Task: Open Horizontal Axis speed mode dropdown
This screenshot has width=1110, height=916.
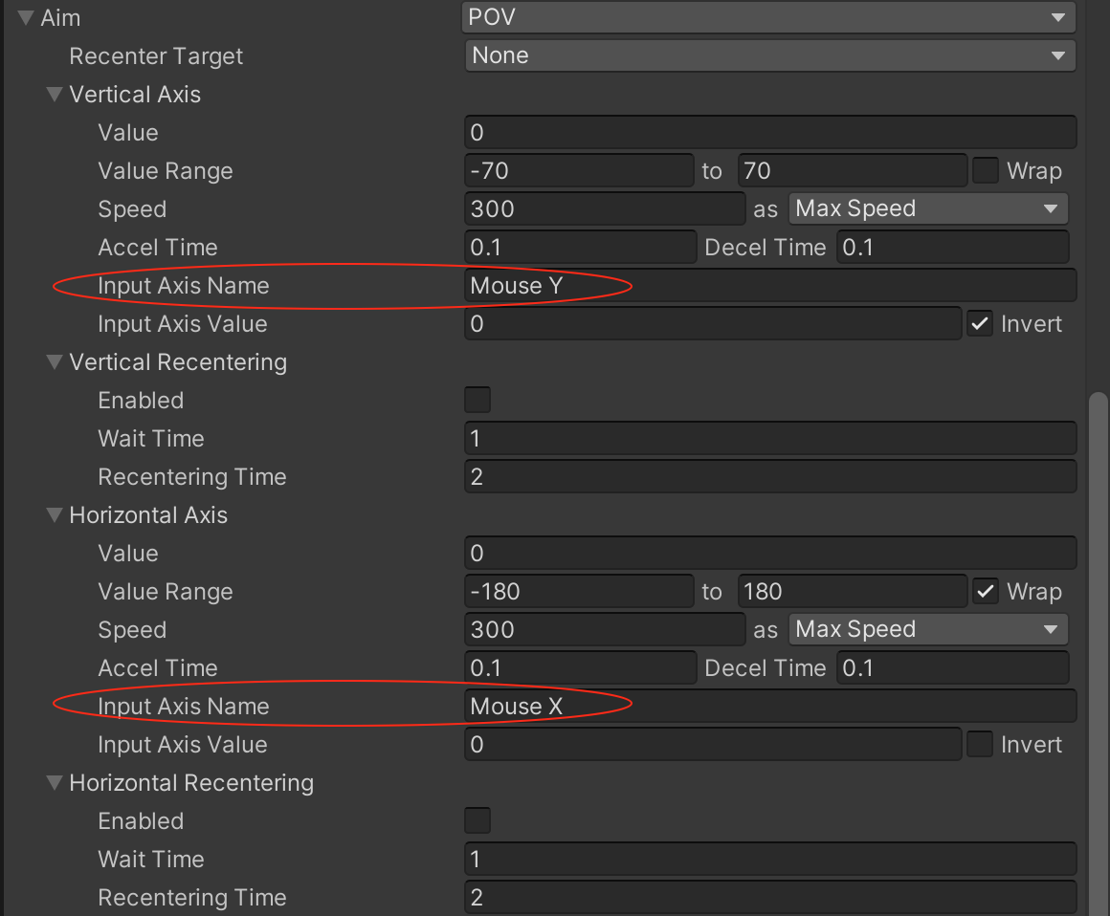Action: click(x=927, y=629)
